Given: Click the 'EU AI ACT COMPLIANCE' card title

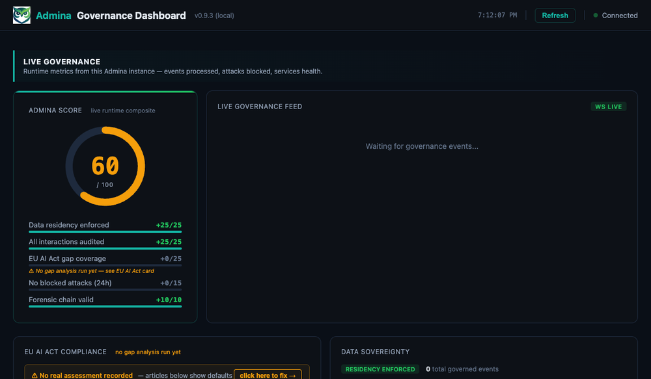Looking at the screenshot, I should click(66, 352).
